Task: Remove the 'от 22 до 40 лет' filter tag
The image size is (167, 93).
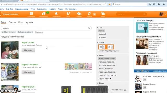Action: (15, 32)
